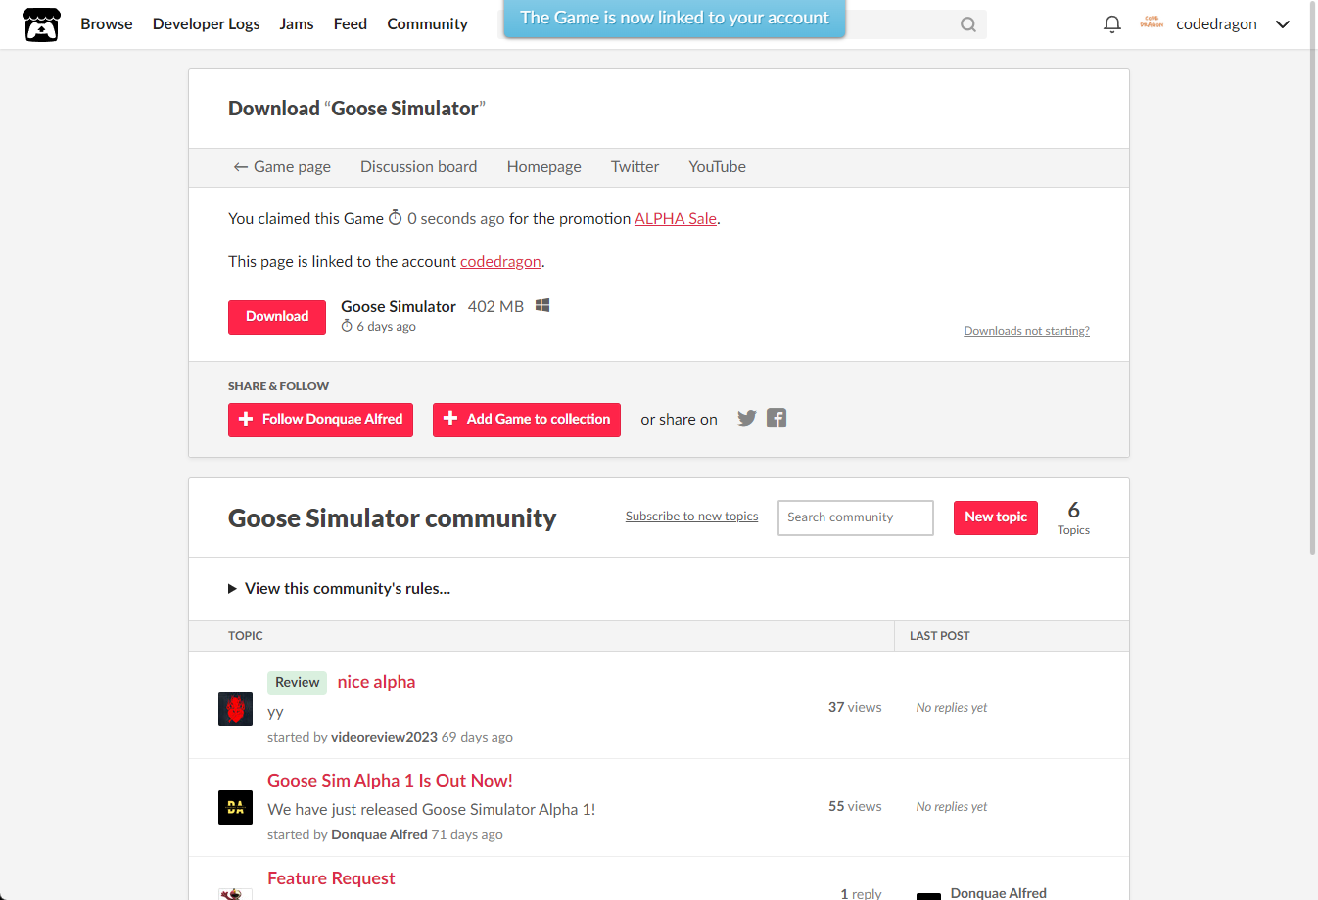This screenshot has height=900, width=1318.
Task: Open the codedragon account link
Action: click(x=500, y=261)
